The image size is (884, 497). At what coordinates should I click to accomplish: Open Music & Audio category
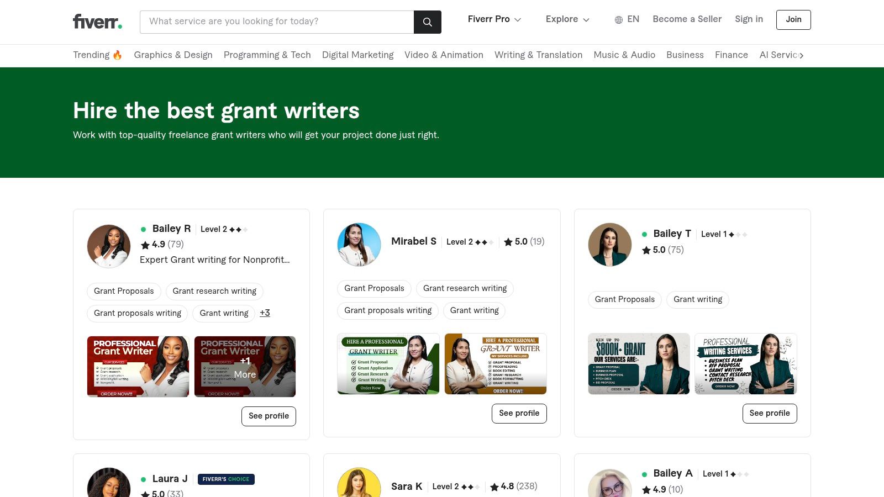pyautogui.click(x=624, y=55)
